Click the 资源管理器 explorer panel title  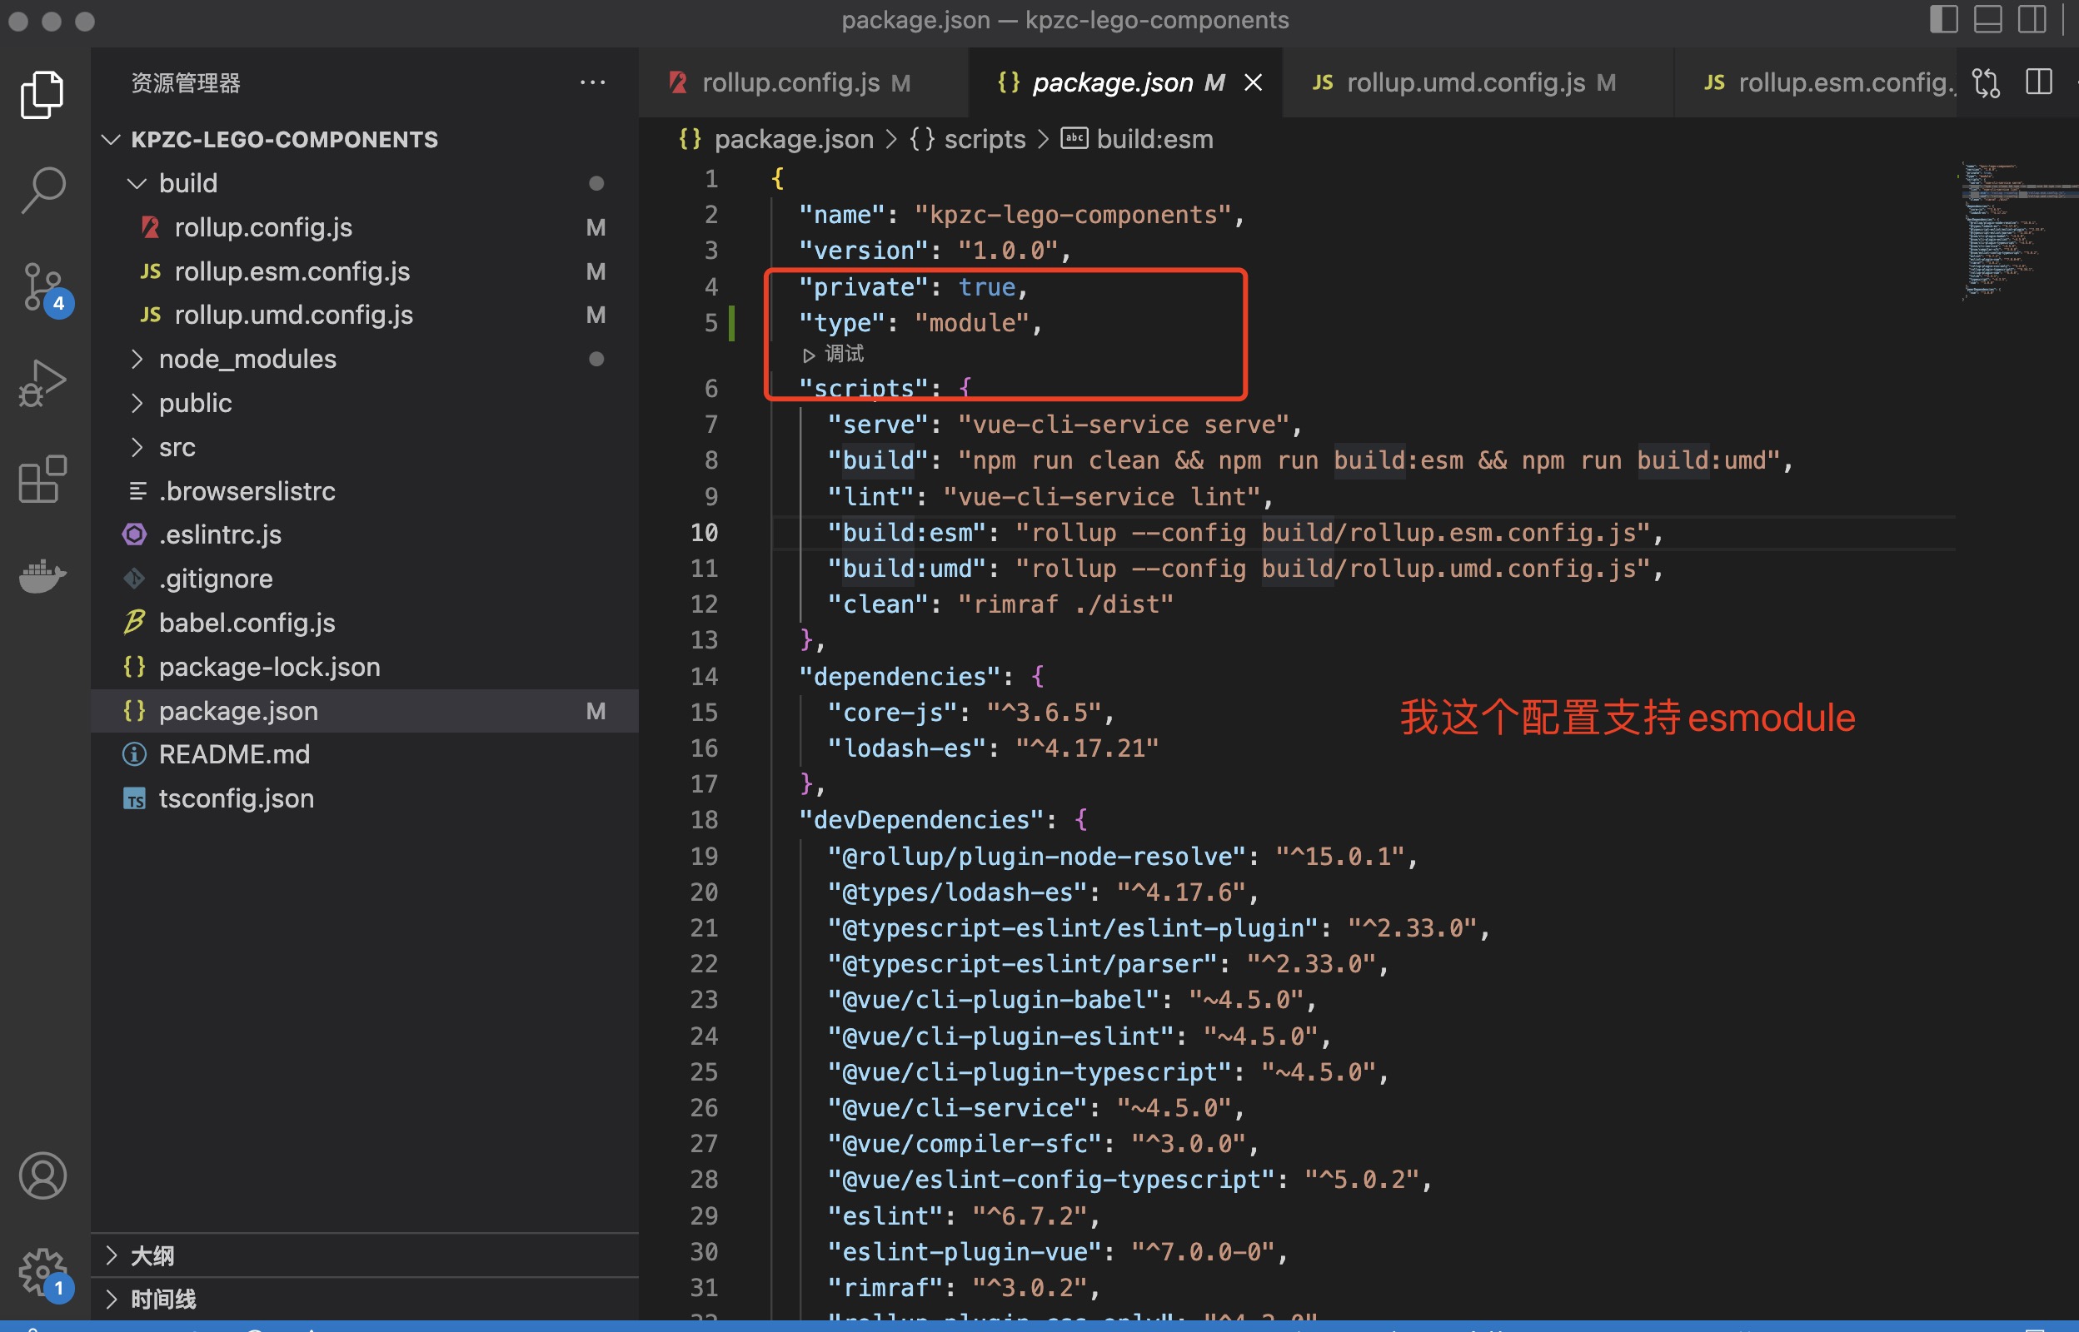[x=185, y=83]
